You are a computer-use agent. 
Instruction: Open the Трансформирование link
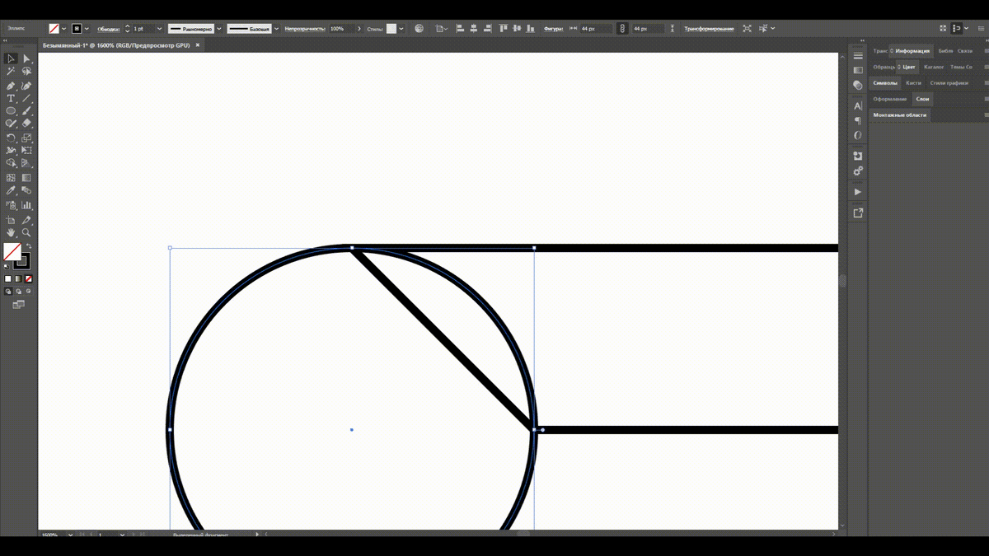pyautogui.click(x=709, y=29)
